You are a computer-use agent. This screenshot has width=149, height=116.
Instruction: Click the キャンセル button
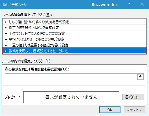click(x=134, y=110)
